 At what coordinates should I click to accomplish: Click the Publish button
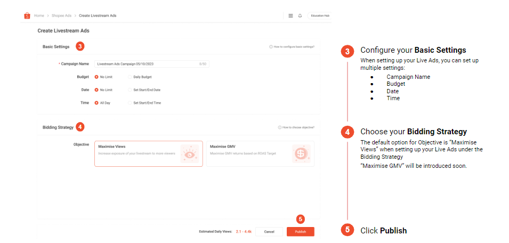click(x=301, y=232)
